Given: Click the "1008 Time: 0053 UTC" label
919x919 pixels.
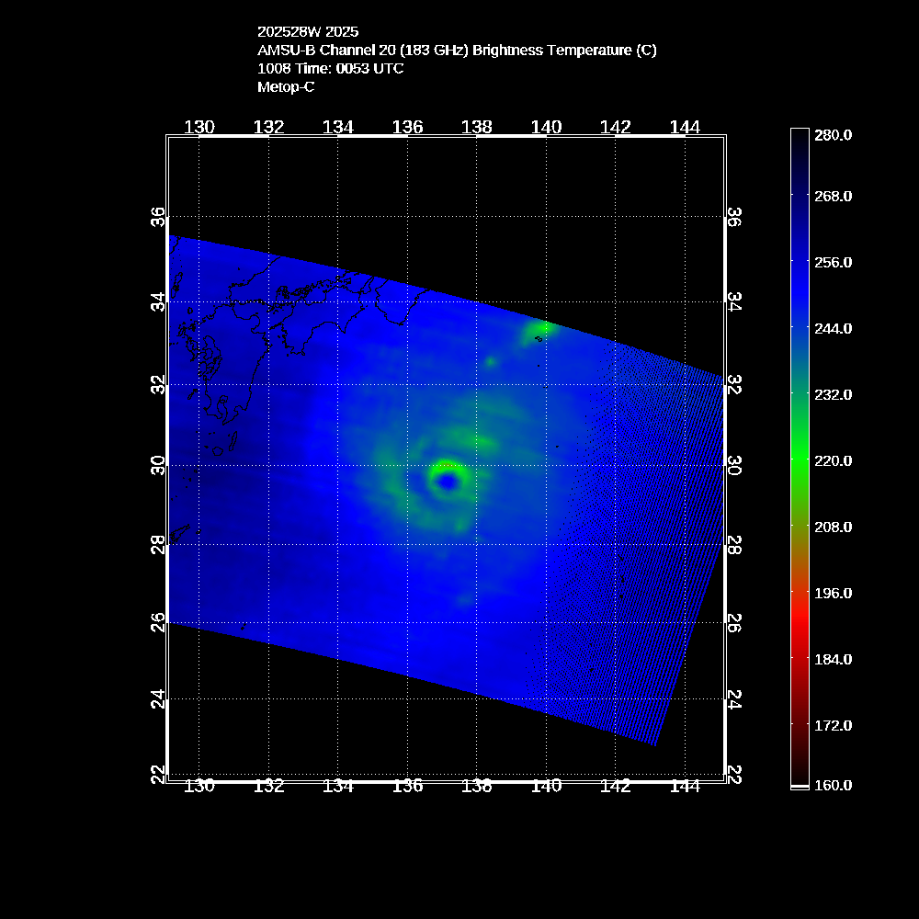Looking at the screenshot, I should (330, 68).
